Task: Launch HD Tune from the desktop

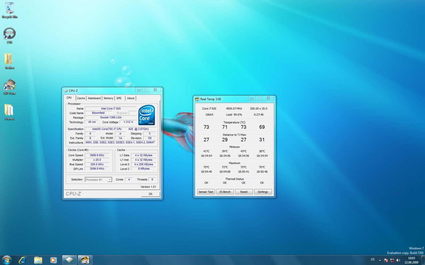Action: (10, 87)
